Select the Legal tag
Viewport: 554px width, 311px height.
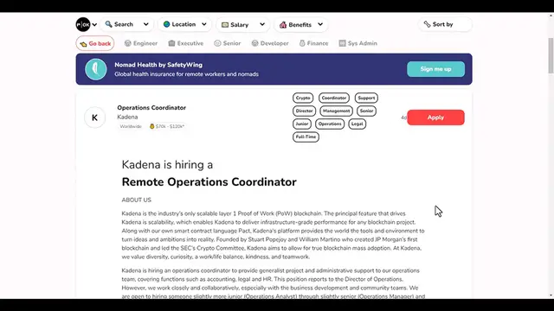coord(358,124)
